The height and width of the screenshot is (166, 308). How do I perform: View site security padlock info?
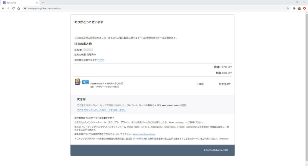[25, 8]
